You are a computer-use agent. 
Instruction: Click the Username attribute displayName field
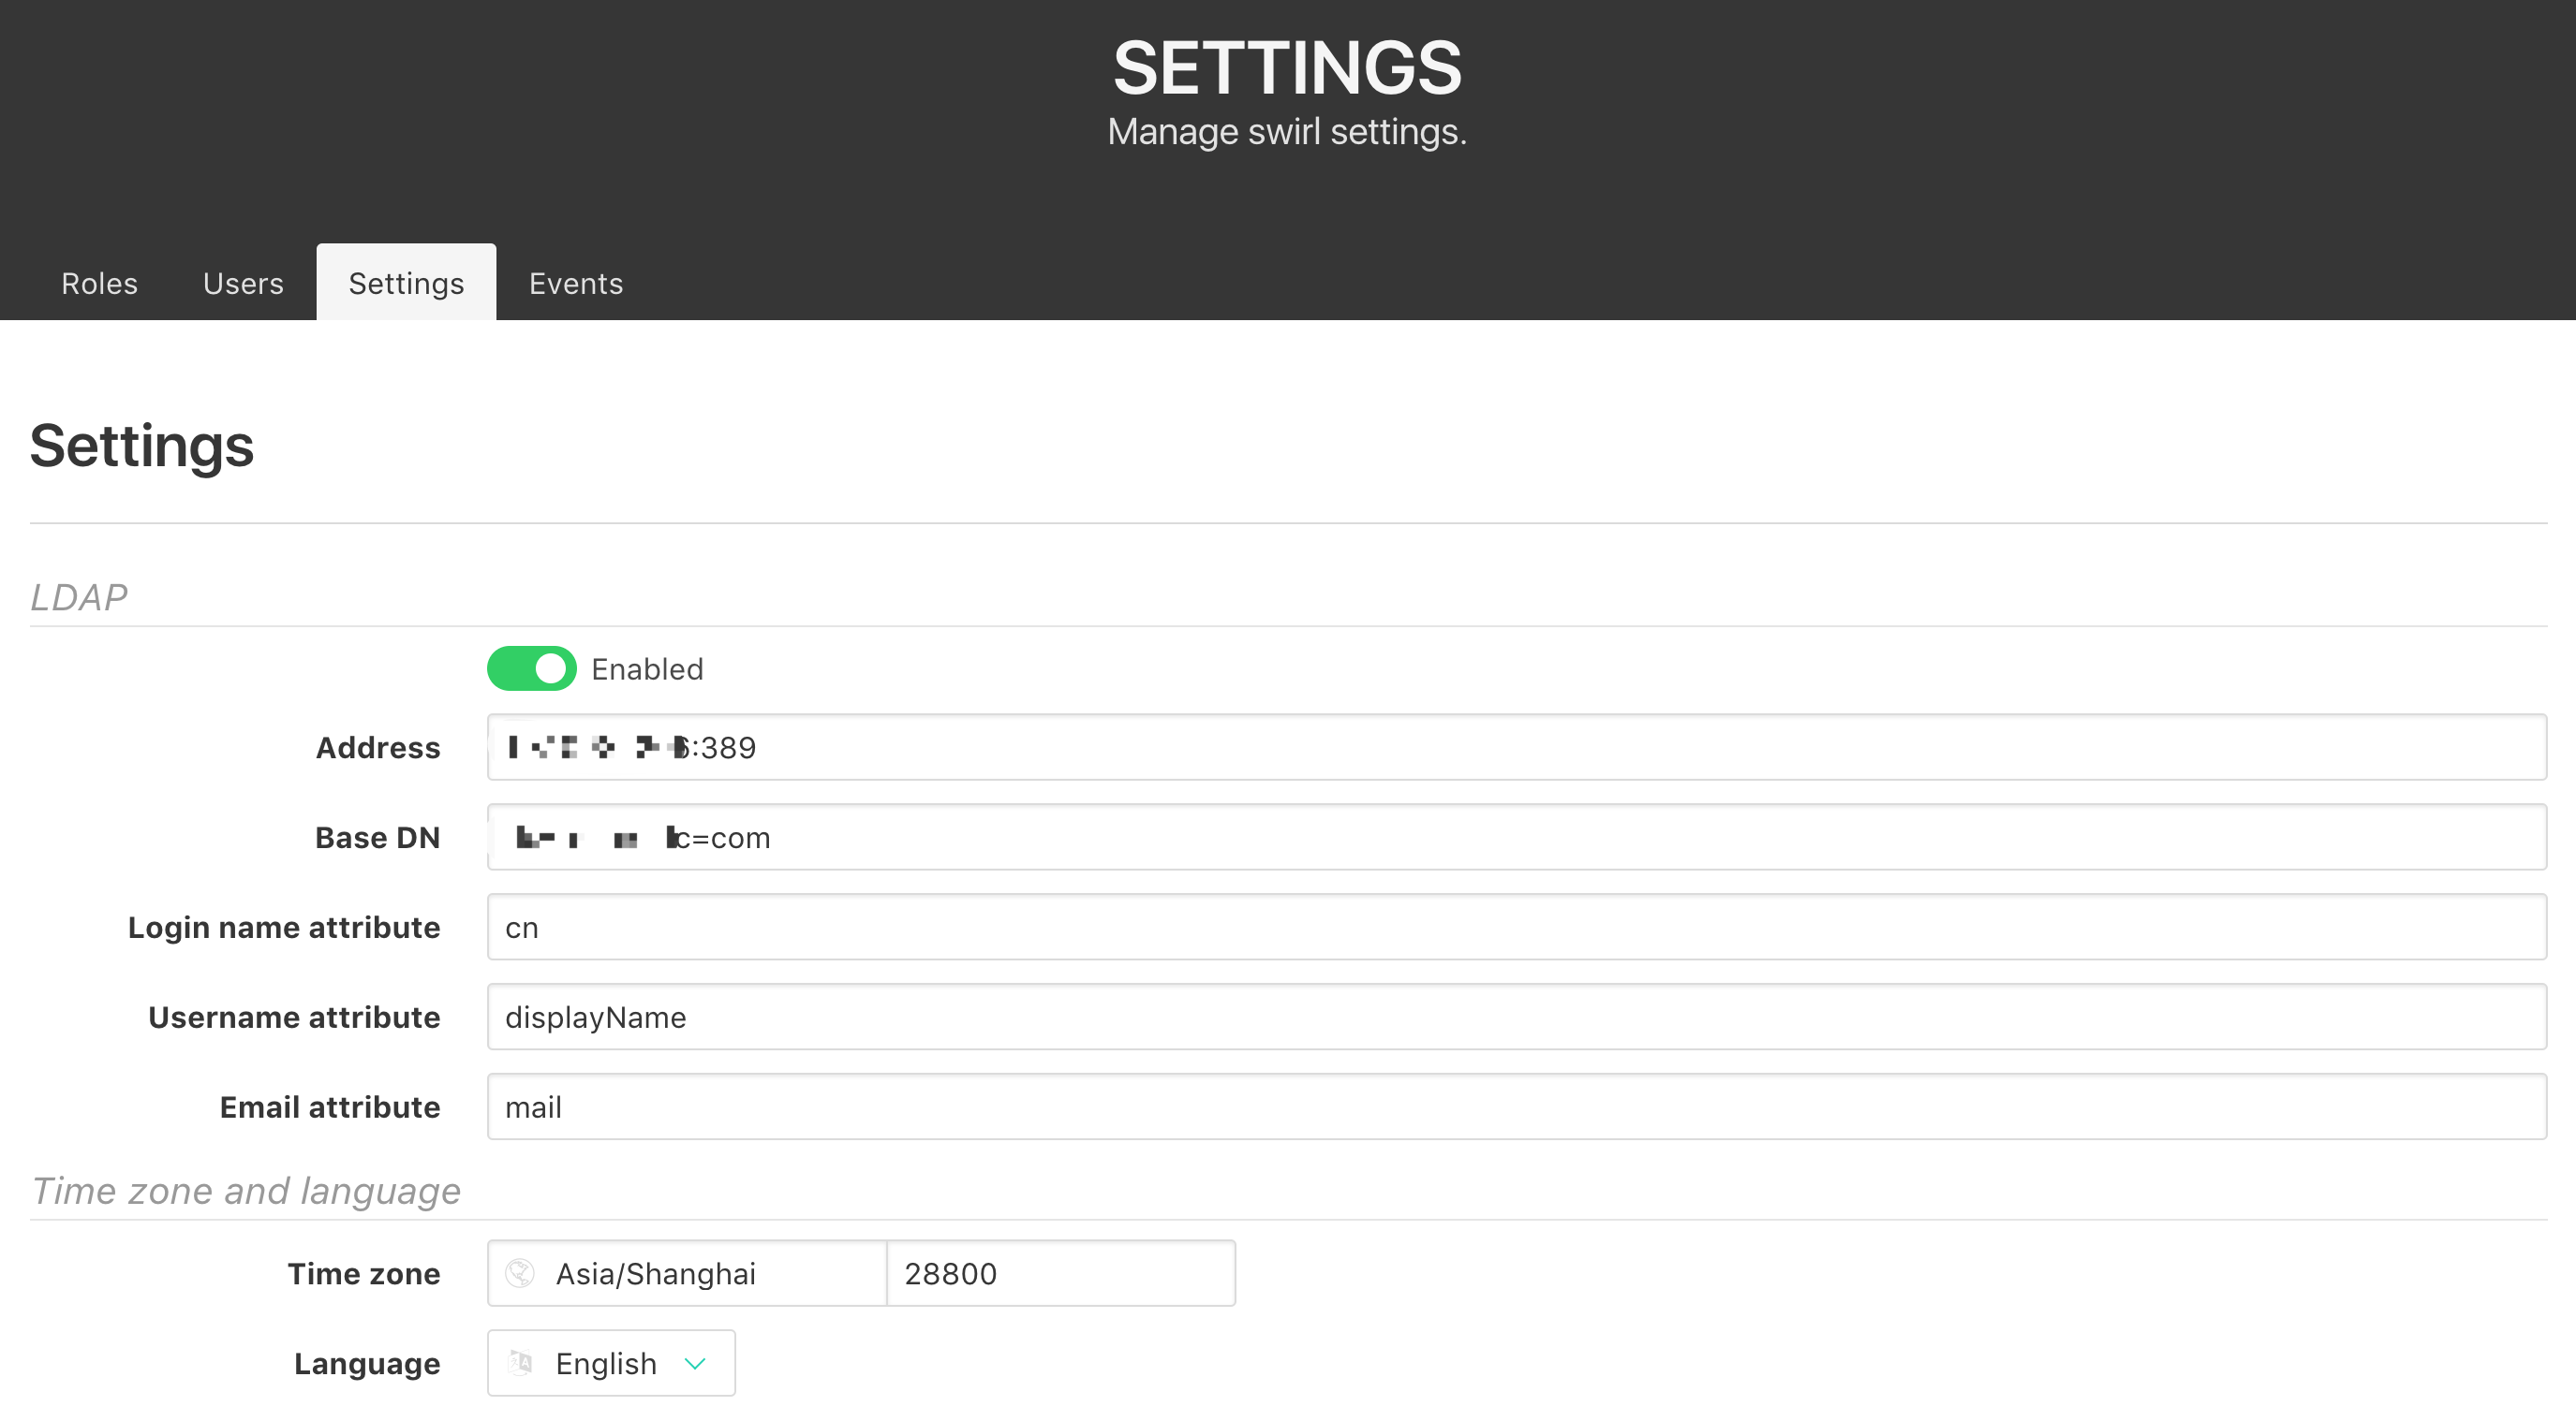point(1515,1018)
